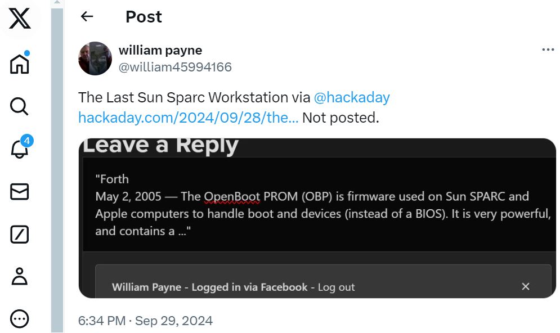Go to Home feed icon
The height and width of the screenshot is (333, 560).
pos(20,63)
